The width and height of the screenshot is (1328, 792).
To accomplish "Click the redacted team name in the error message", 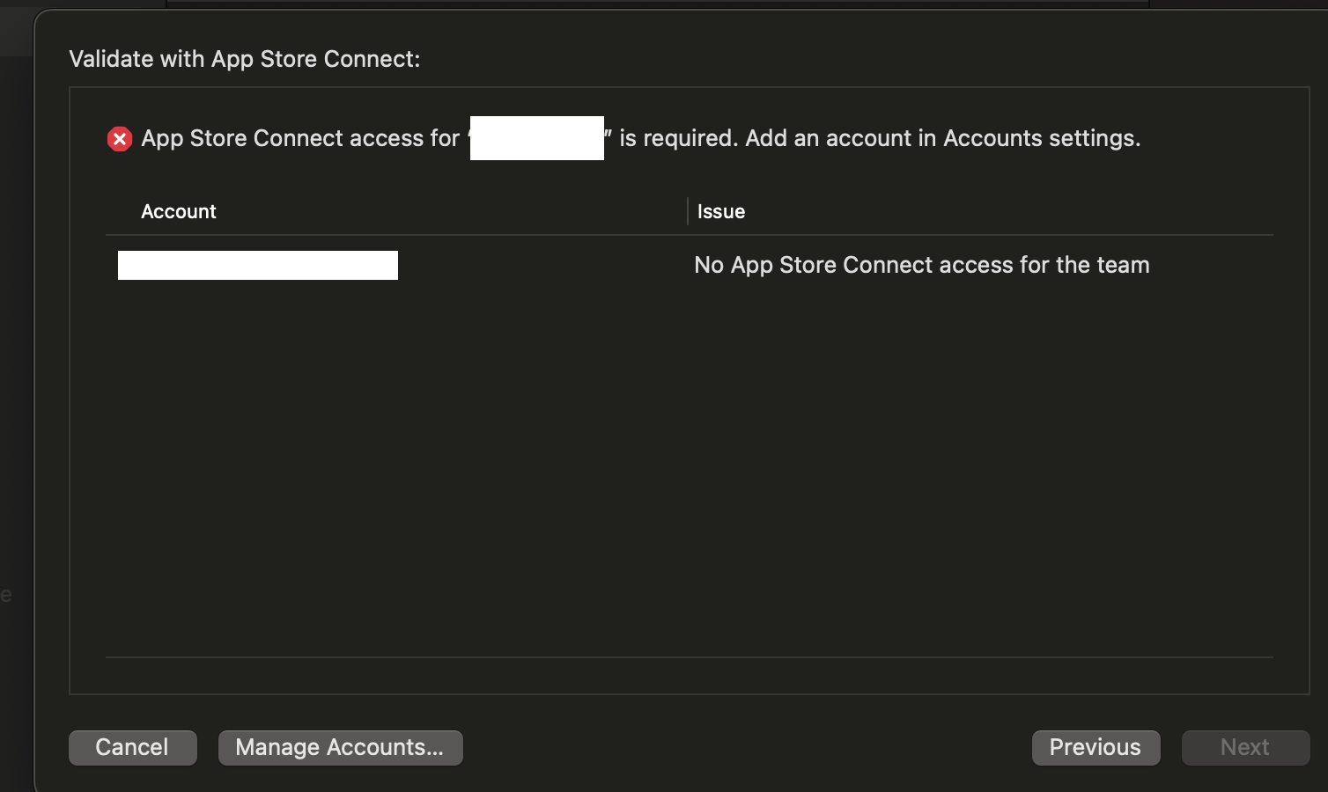I will click(x=537, y=138).
